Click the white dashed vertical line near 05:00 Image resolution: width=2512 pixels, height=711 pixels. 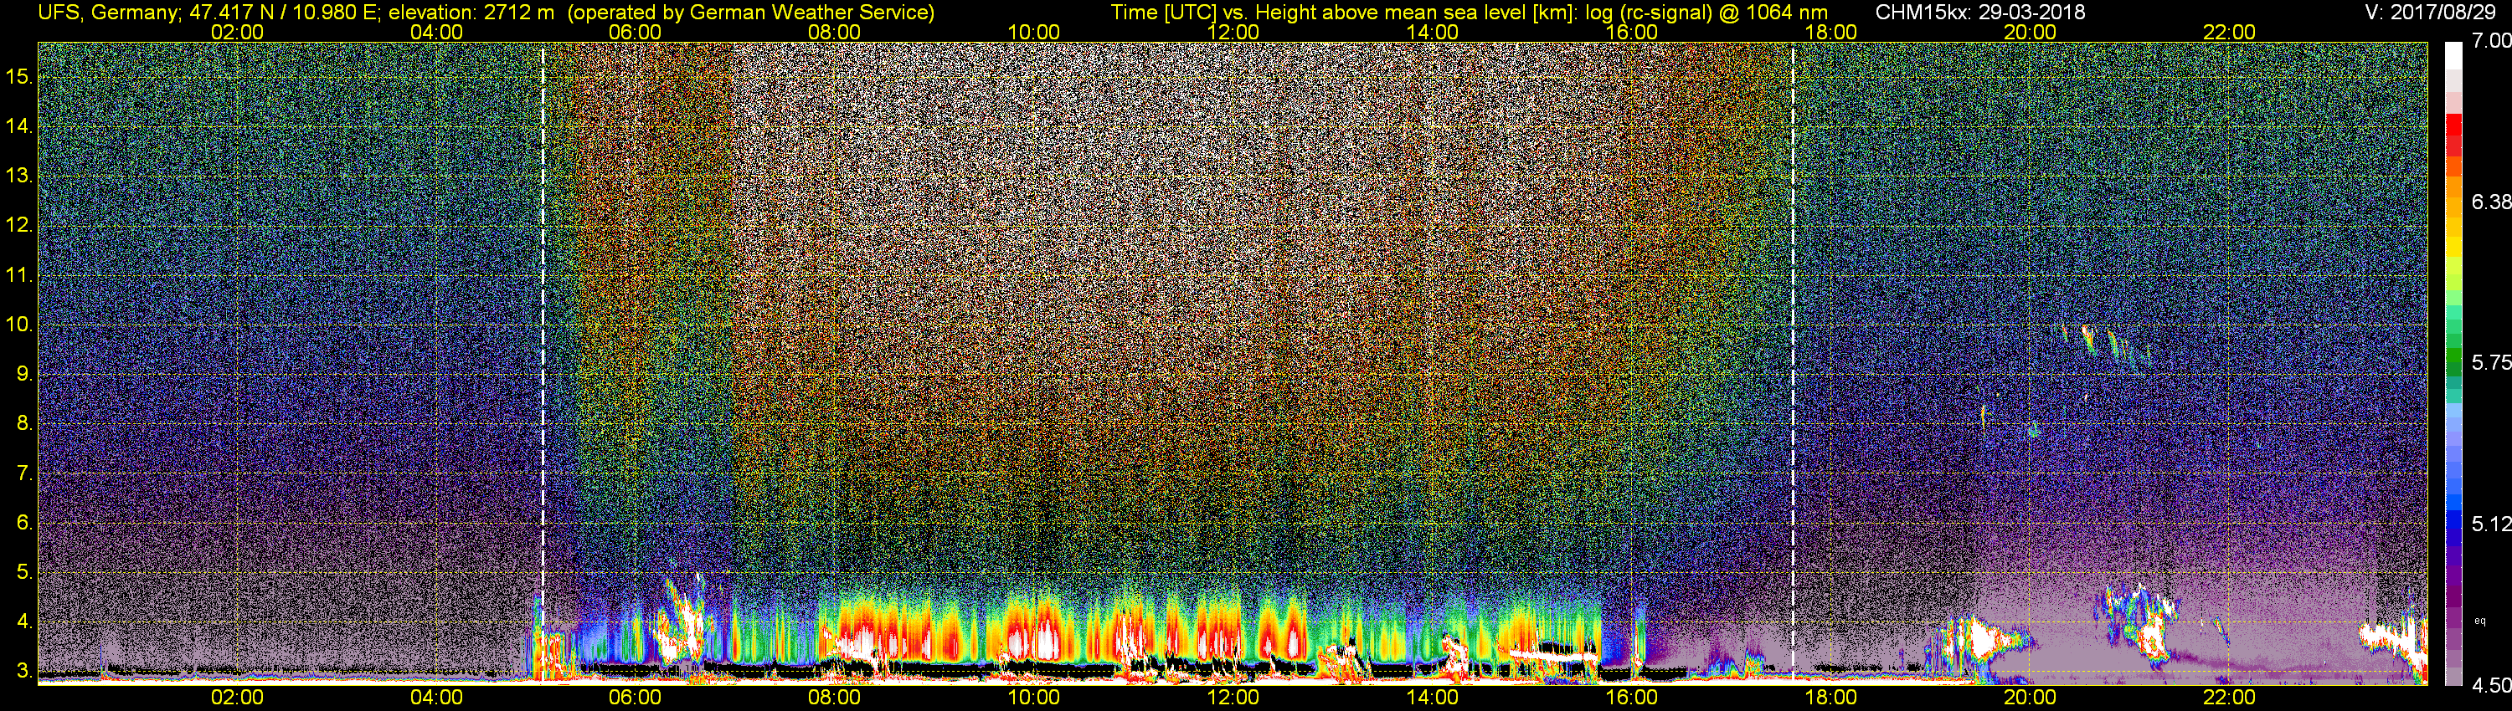[x=543, y=362]
